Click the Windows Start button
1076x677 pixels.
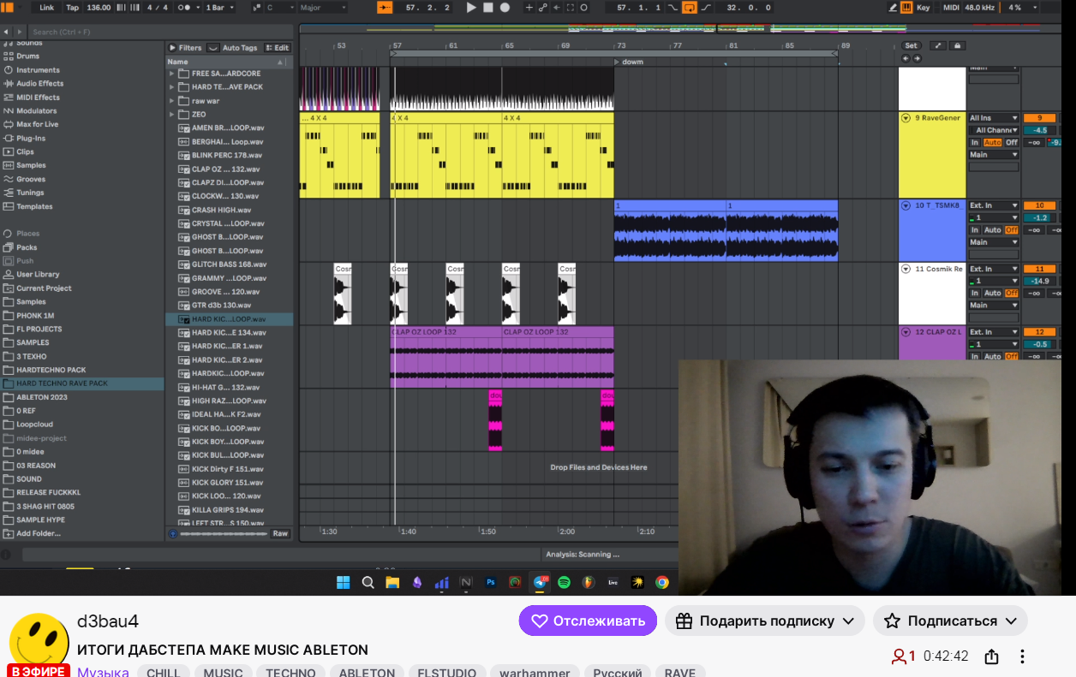(x=343, y=582)
